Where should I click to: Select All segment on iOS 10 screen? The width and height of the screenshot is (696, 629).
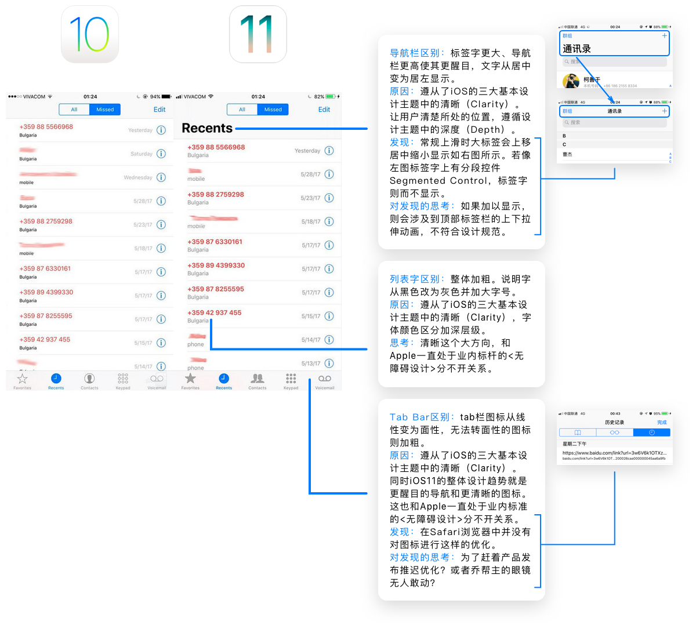point(74,110)
